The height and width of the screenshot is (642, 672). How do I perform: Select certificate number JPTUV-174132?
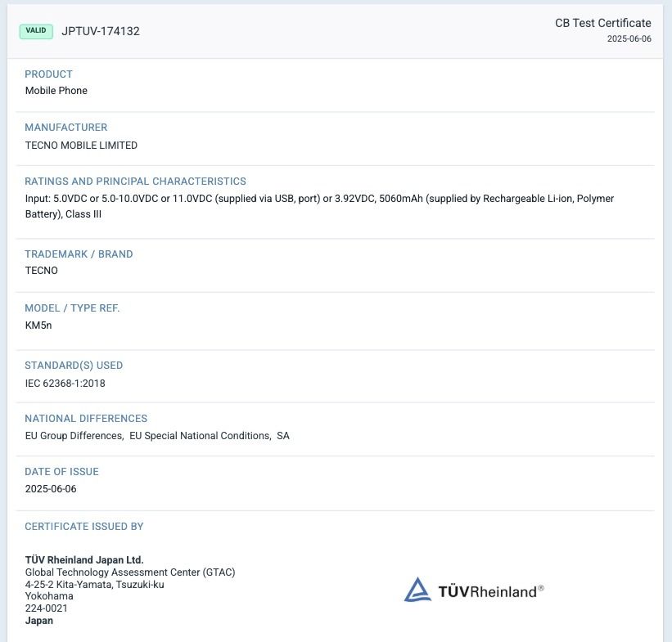click(101, 31)
